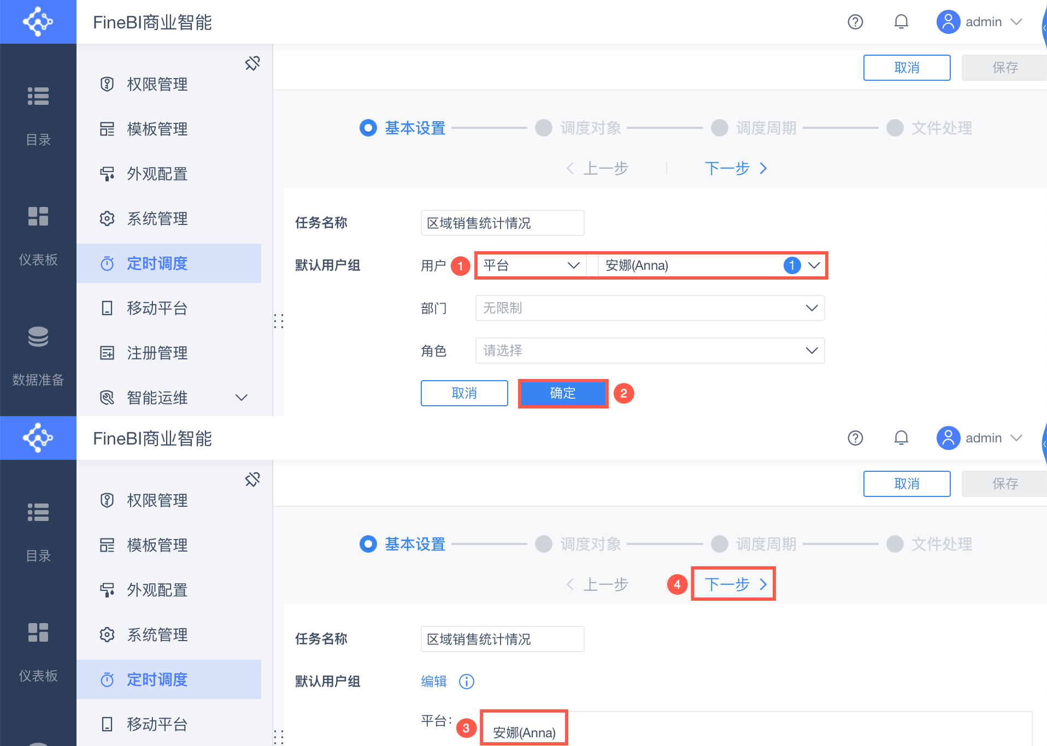Click 取消 next to 保存, lower screenshot
This screenshot has width=1047, height=746.
(x=907, y=484)
